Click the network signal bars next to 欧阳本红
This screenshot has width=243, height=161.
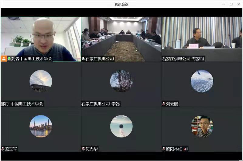click(x=185, y=149)
